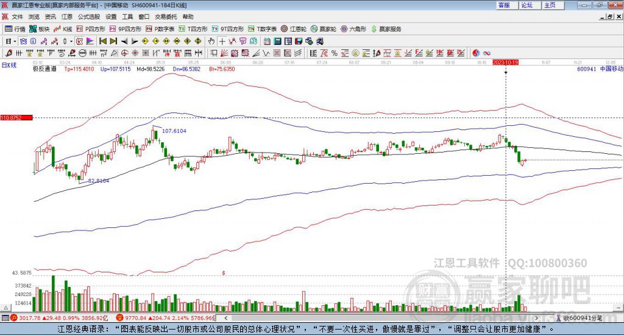Select the Gann fan lines tool

225,53
